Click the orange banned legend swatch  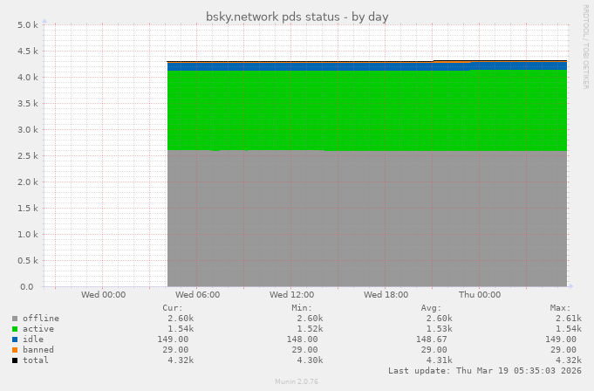coord(15,350)
